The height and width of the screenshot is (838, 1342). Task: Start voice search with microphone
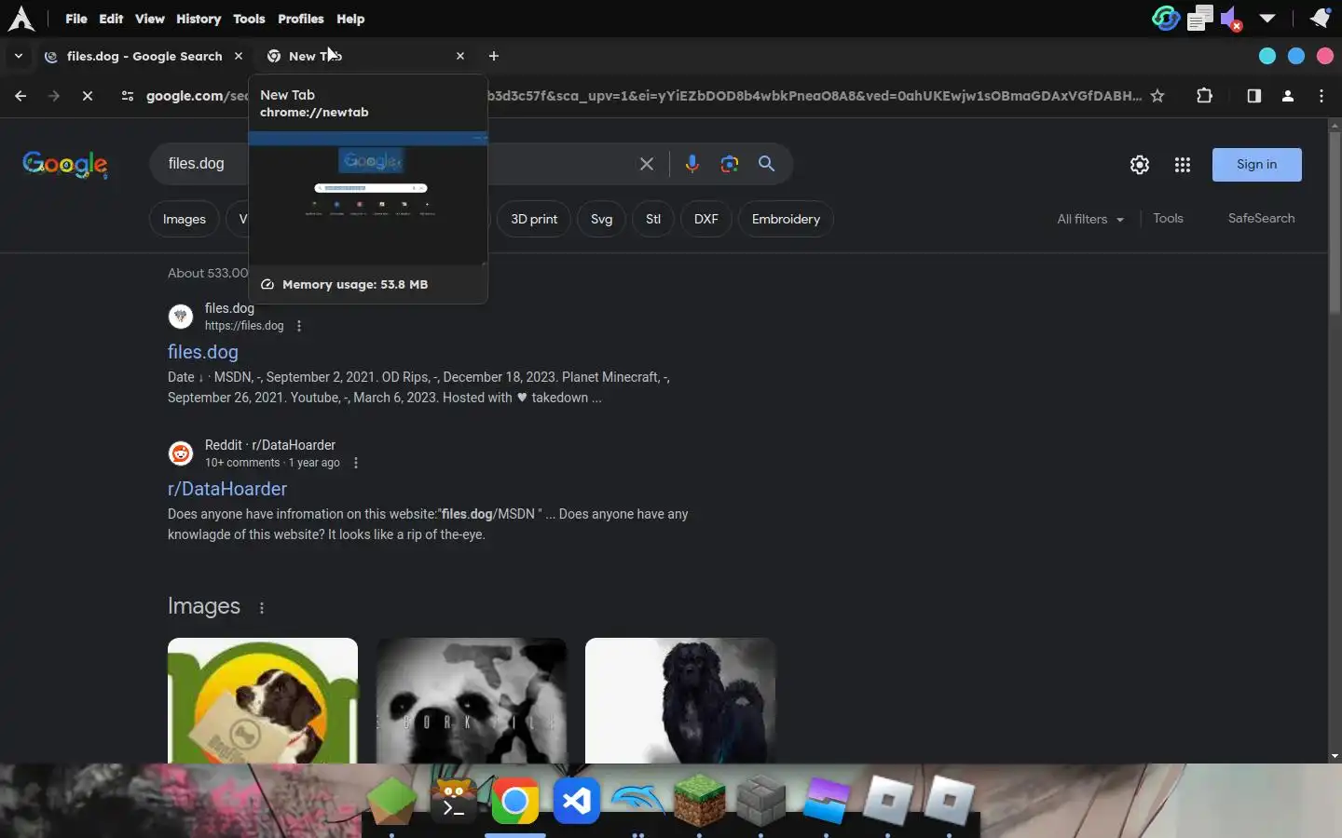tap(692, 164)
